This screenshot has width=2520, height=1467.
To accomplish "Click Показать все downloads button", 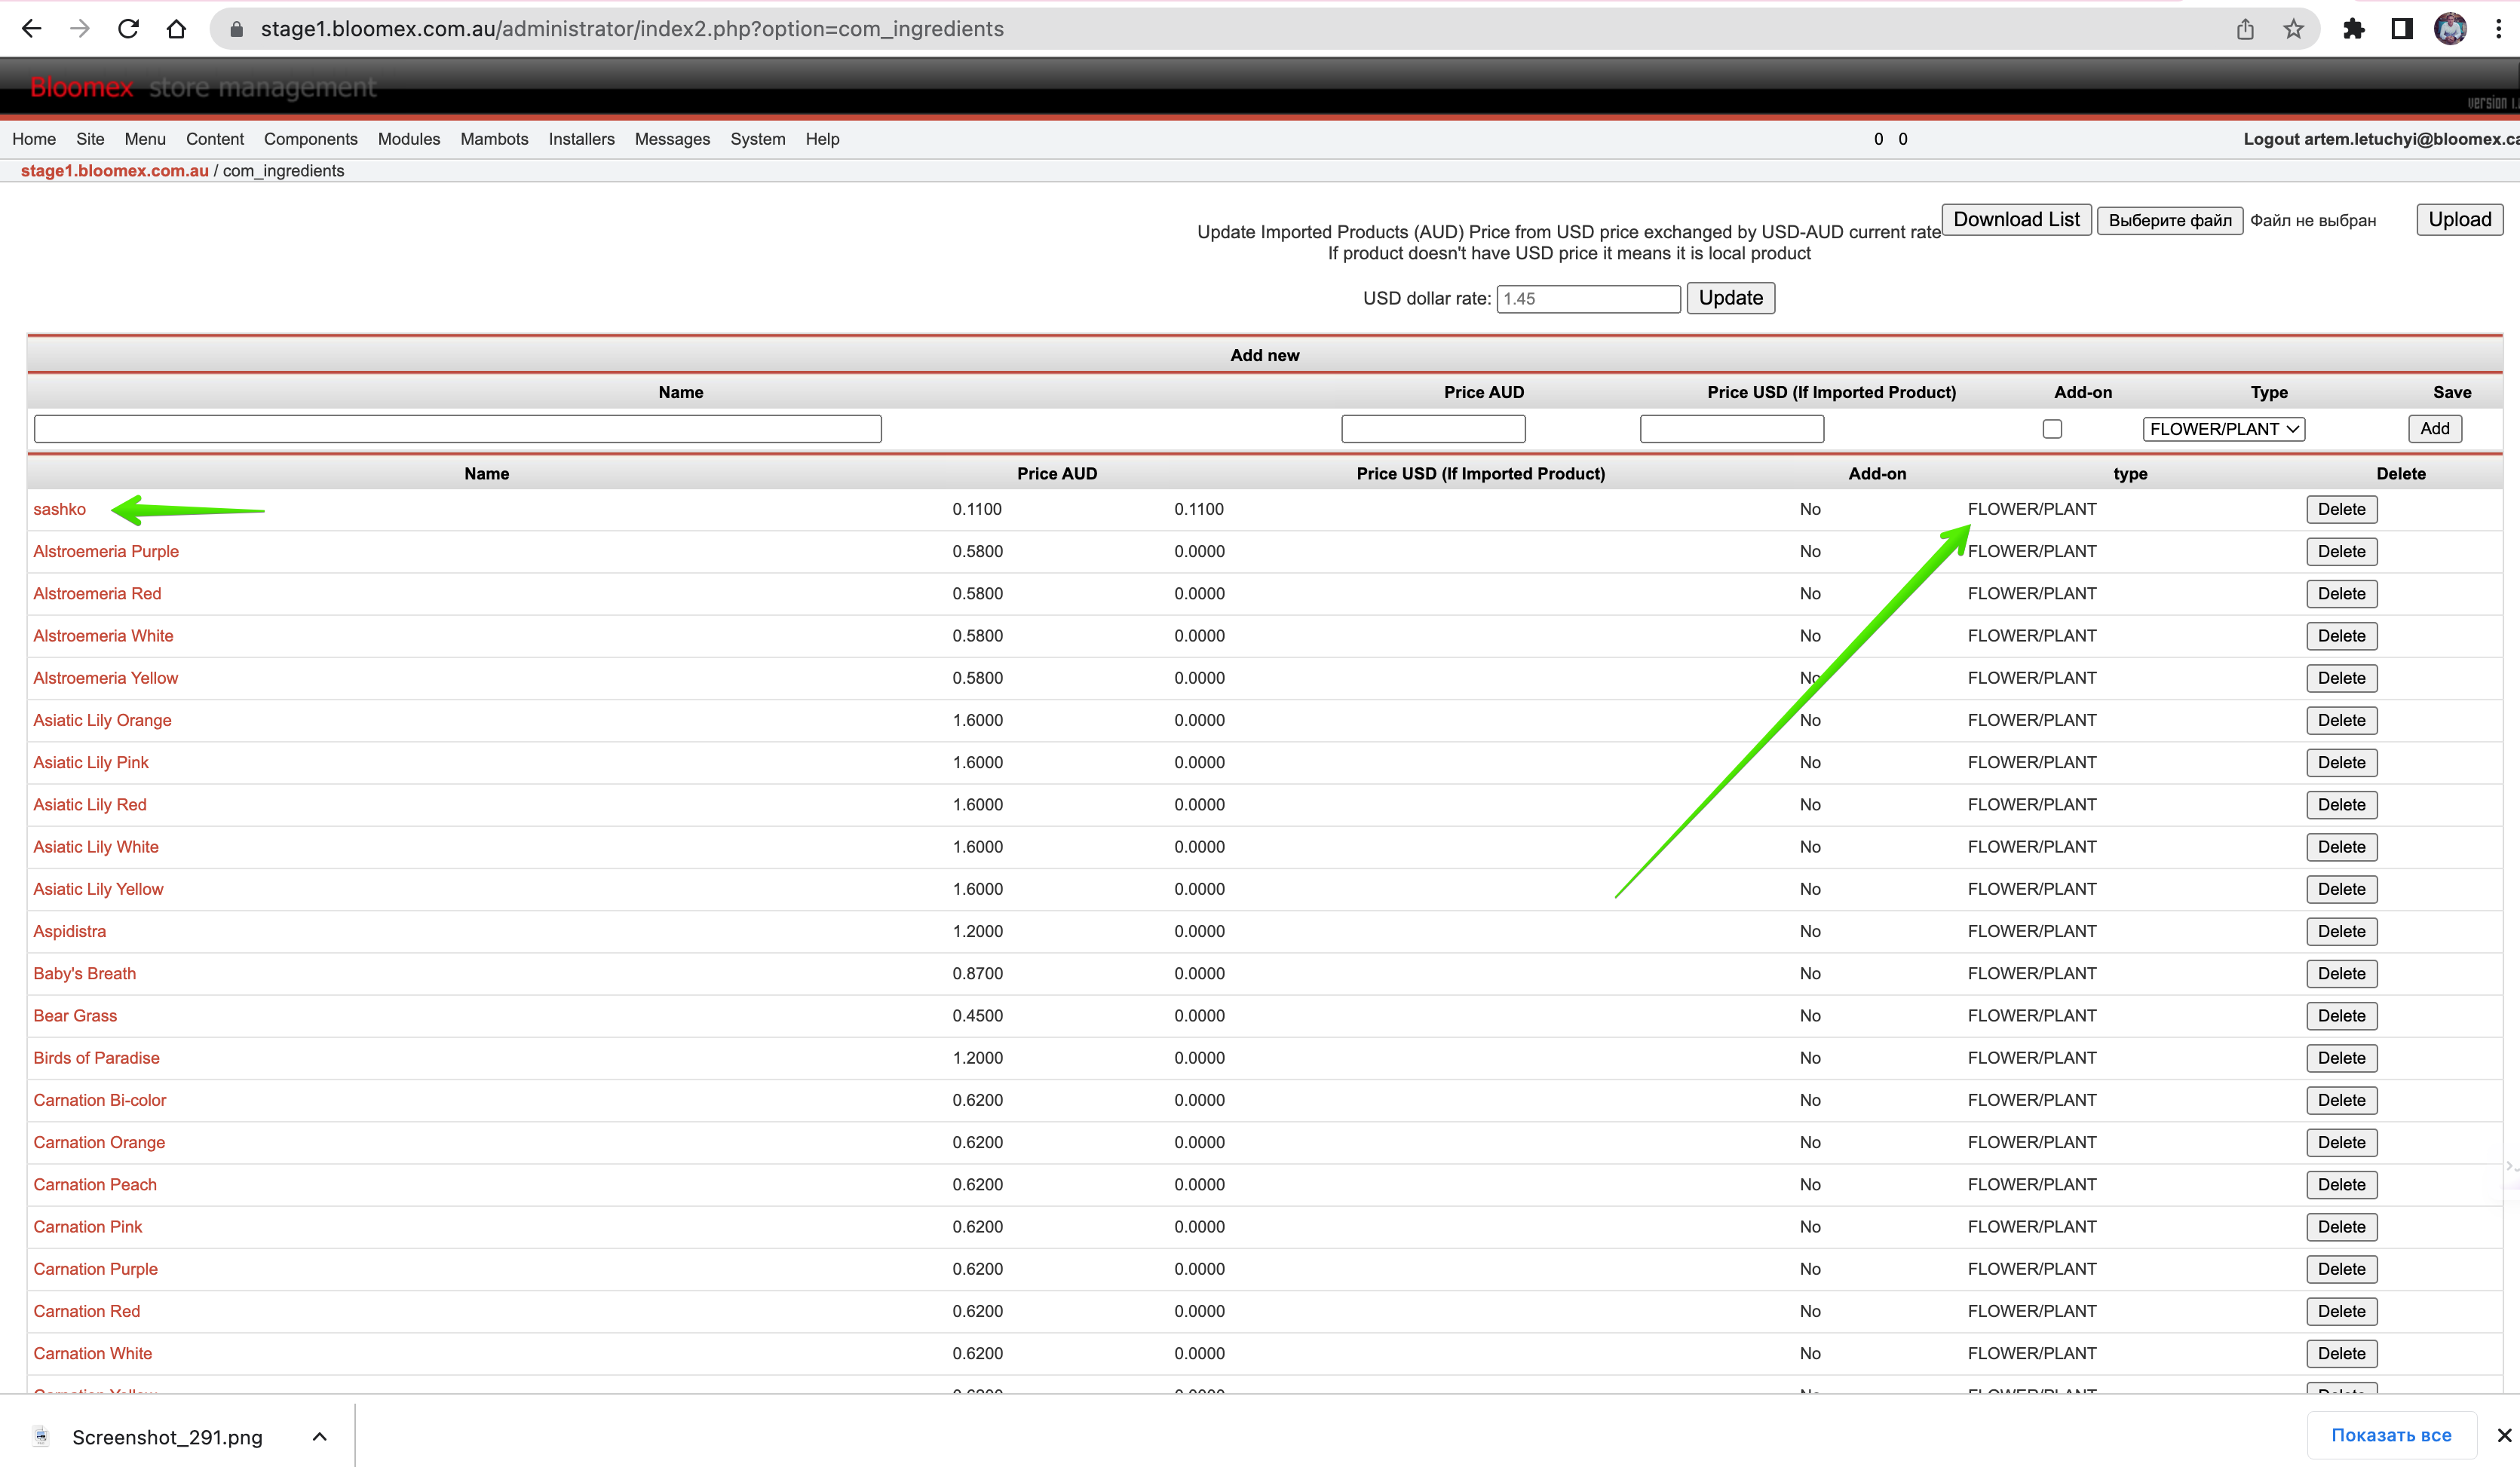I will 2391,1435.
